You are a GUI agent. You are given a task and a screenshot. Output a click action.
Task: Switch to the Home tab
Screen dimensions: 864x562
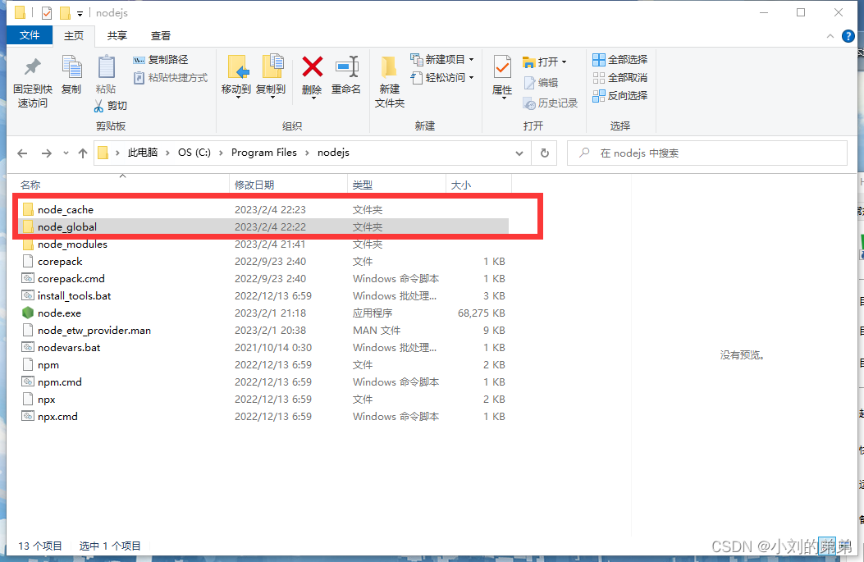(x=74, y=36)
